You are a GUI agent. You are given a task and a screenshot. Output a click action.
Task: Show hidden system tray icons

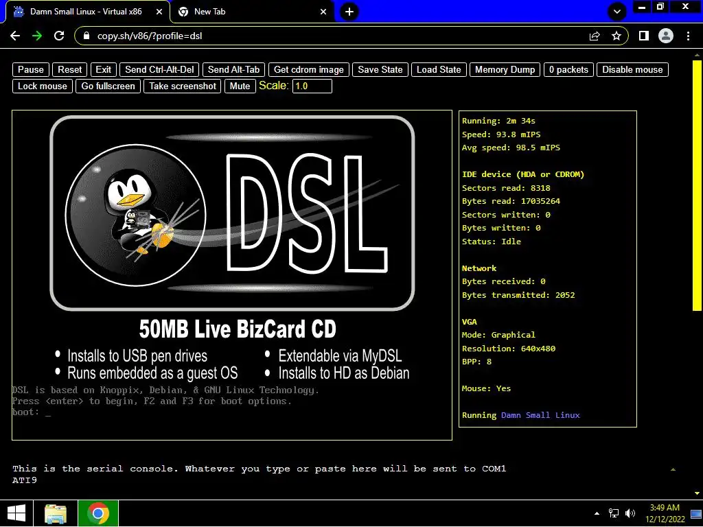click(x=597, y=513)
